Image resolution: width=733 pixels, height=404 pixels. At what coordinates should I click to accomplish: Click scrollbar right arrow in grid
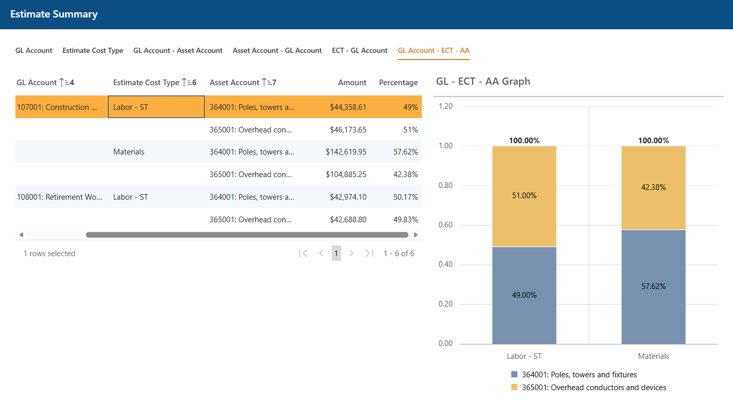(x=416, y=235)
